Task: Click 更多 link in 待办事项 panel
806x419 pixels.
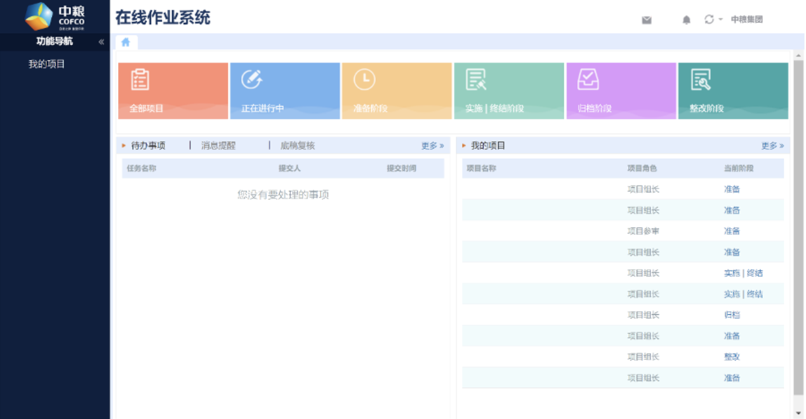Action: pyautogui.click(x=432, y=146)
